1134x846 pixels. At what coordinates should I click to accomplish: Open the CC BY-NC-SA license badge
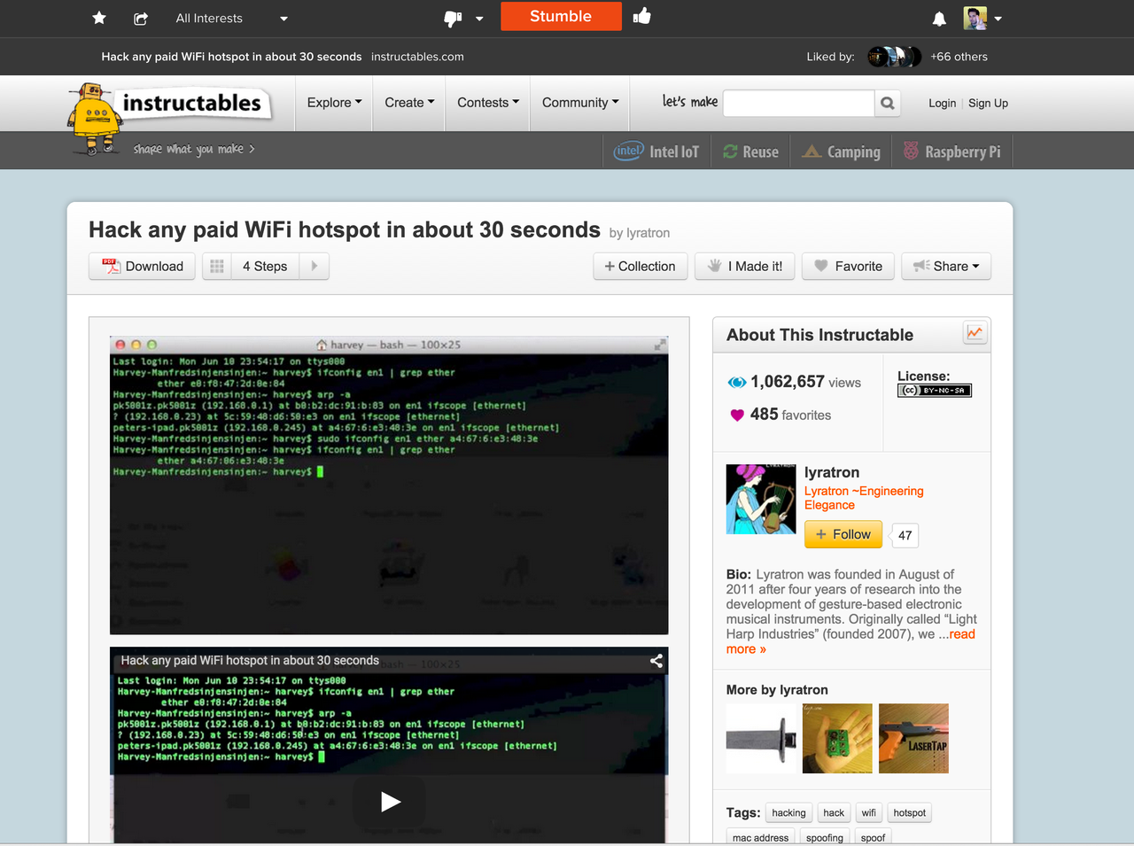pos(935,391)
